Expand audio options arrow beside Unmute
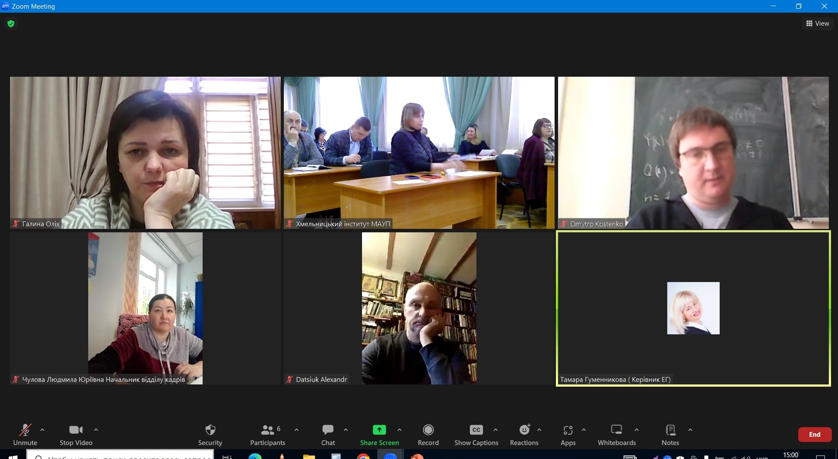Image resolution: width=838 pixels, height=459 pixels. [x=42, y=430]
